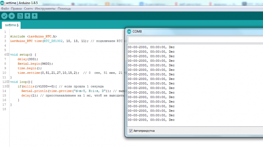Toggle the Автопрокрутка checkbox
The image size is (263, 147).
tap(131, 131)
